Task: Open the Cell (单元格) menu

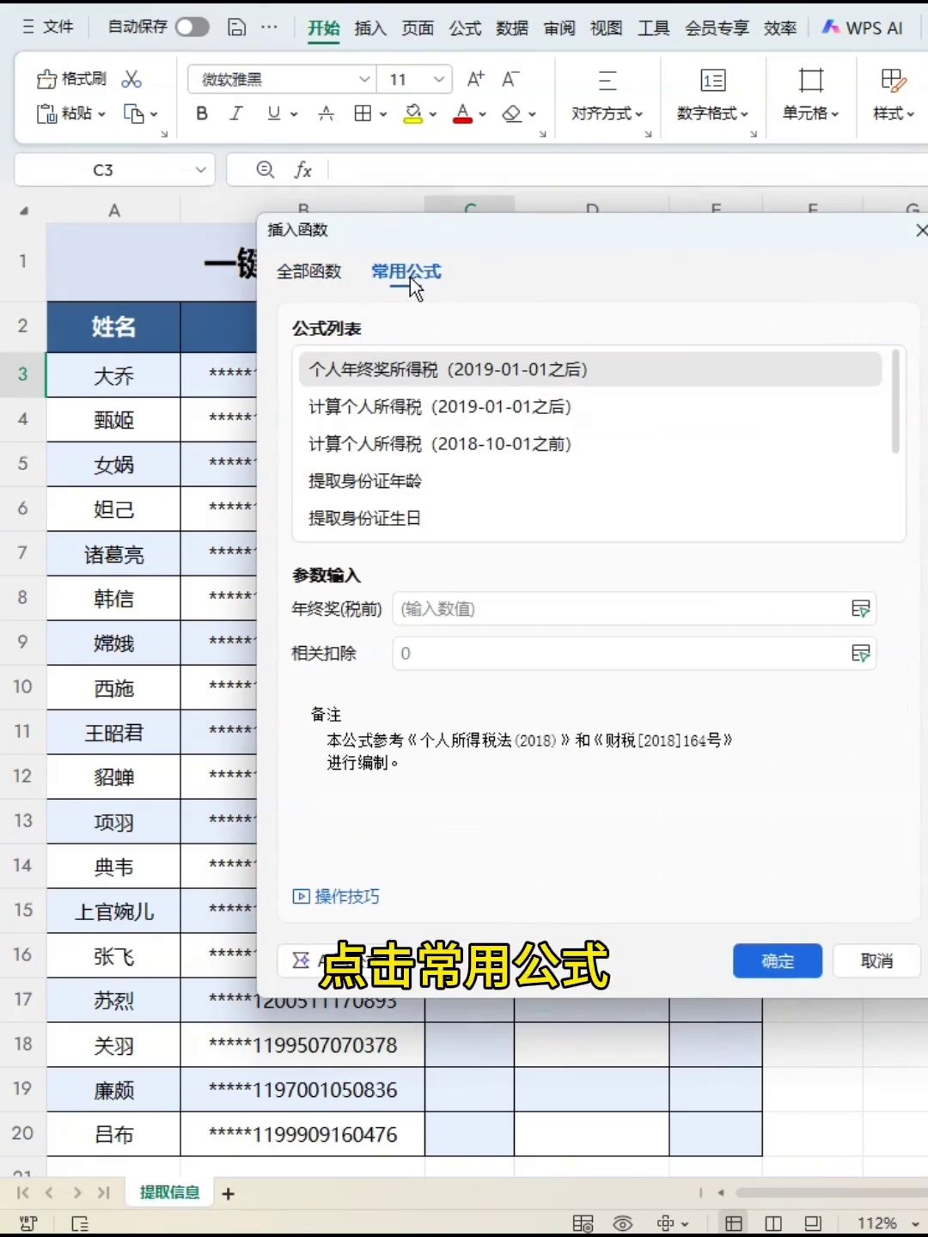Action: pyautogui.click(x=810, y=96)
